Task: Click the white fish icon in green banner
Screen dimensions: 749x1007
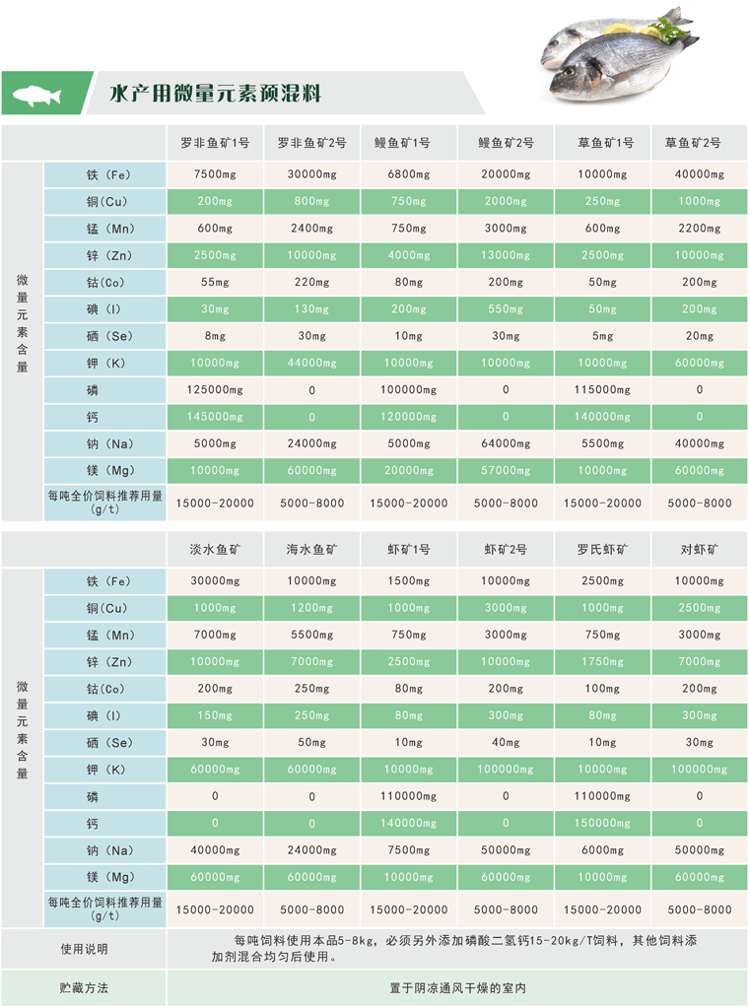Action: 39,96
